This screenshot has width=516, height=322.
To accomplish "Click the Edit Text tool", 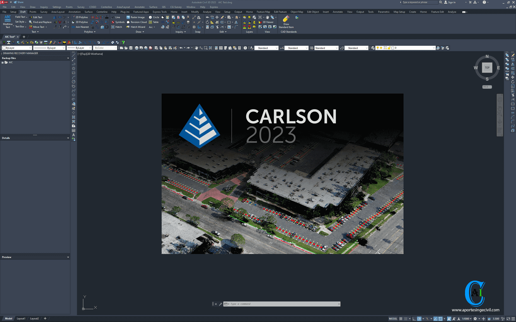I will [x=36, y=17].
